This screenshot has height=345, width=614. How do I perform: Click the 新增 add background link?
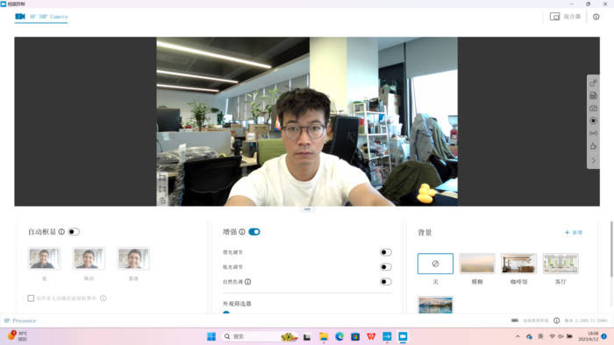574,232
